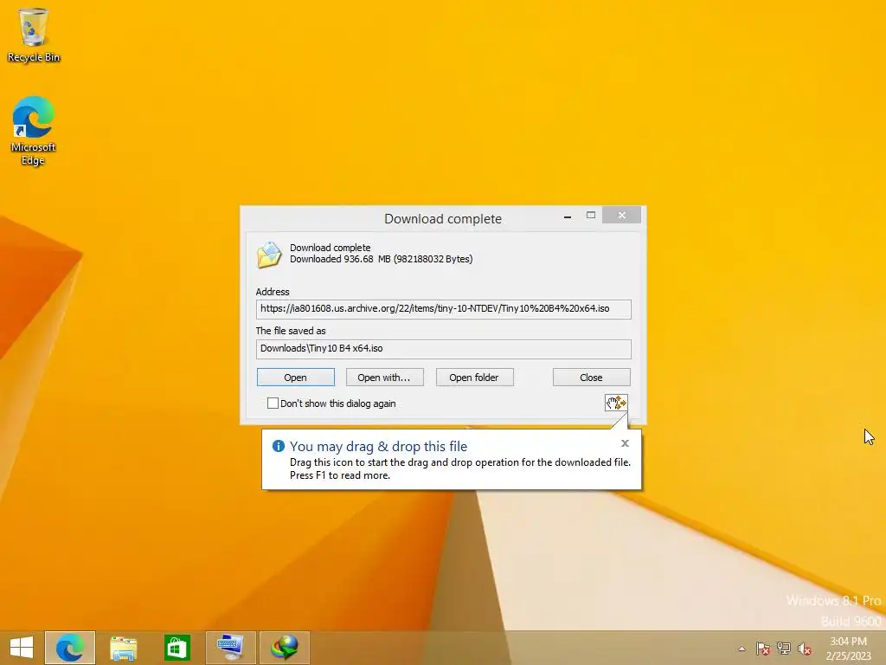886x665 pixels.
Task: Click the info icon in the tooltip balloon
Action: point(278,446)
